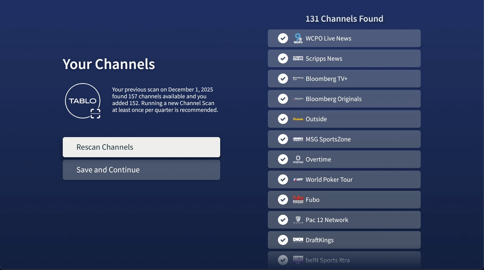Viewport: 484px width, 270px height.
Task: Click the MSG SportsZone logo
Action: 298,139
